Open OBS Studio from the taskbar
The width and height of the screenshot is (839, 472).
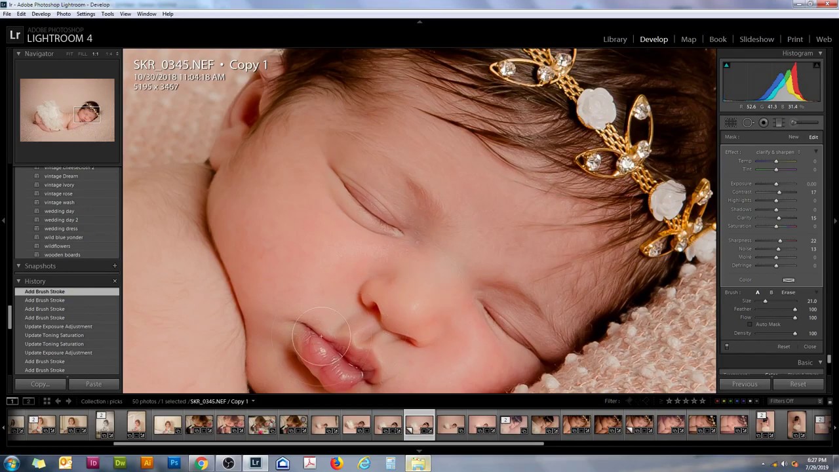pos(228,463)
